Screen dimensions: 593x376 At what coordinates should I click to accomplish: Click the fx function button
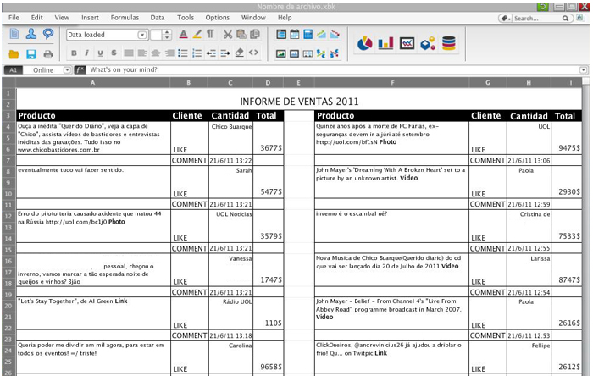(80, 70)
